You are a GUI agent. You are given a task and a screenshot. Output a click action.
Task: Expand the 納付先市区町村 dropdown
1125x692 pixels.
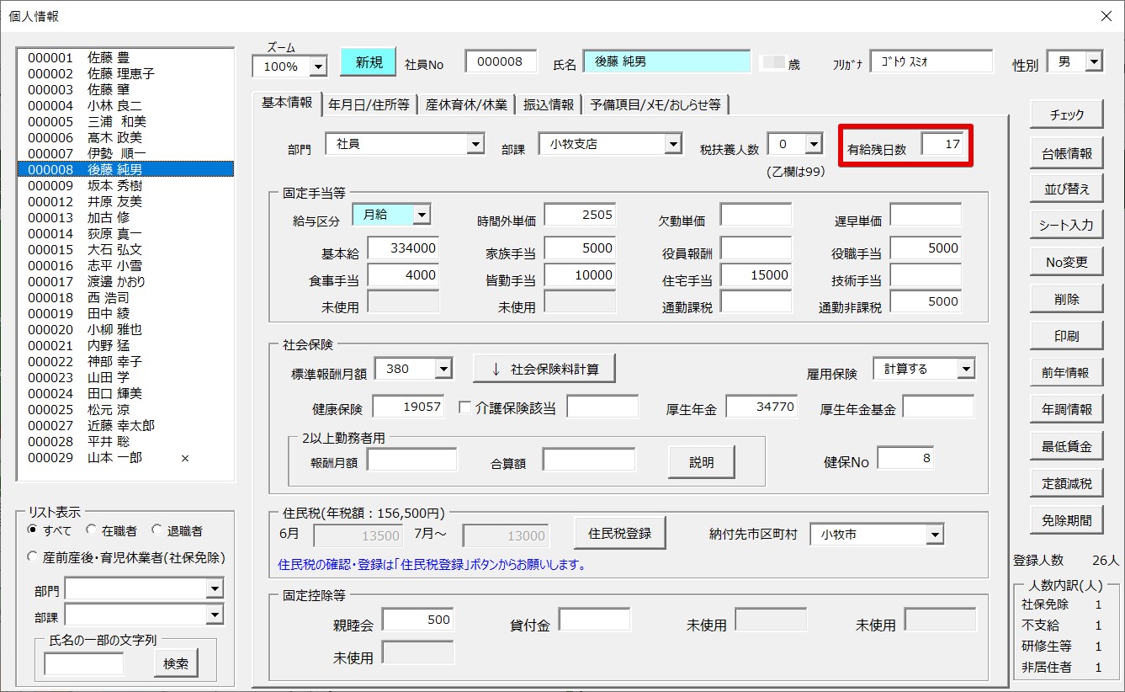935,535
